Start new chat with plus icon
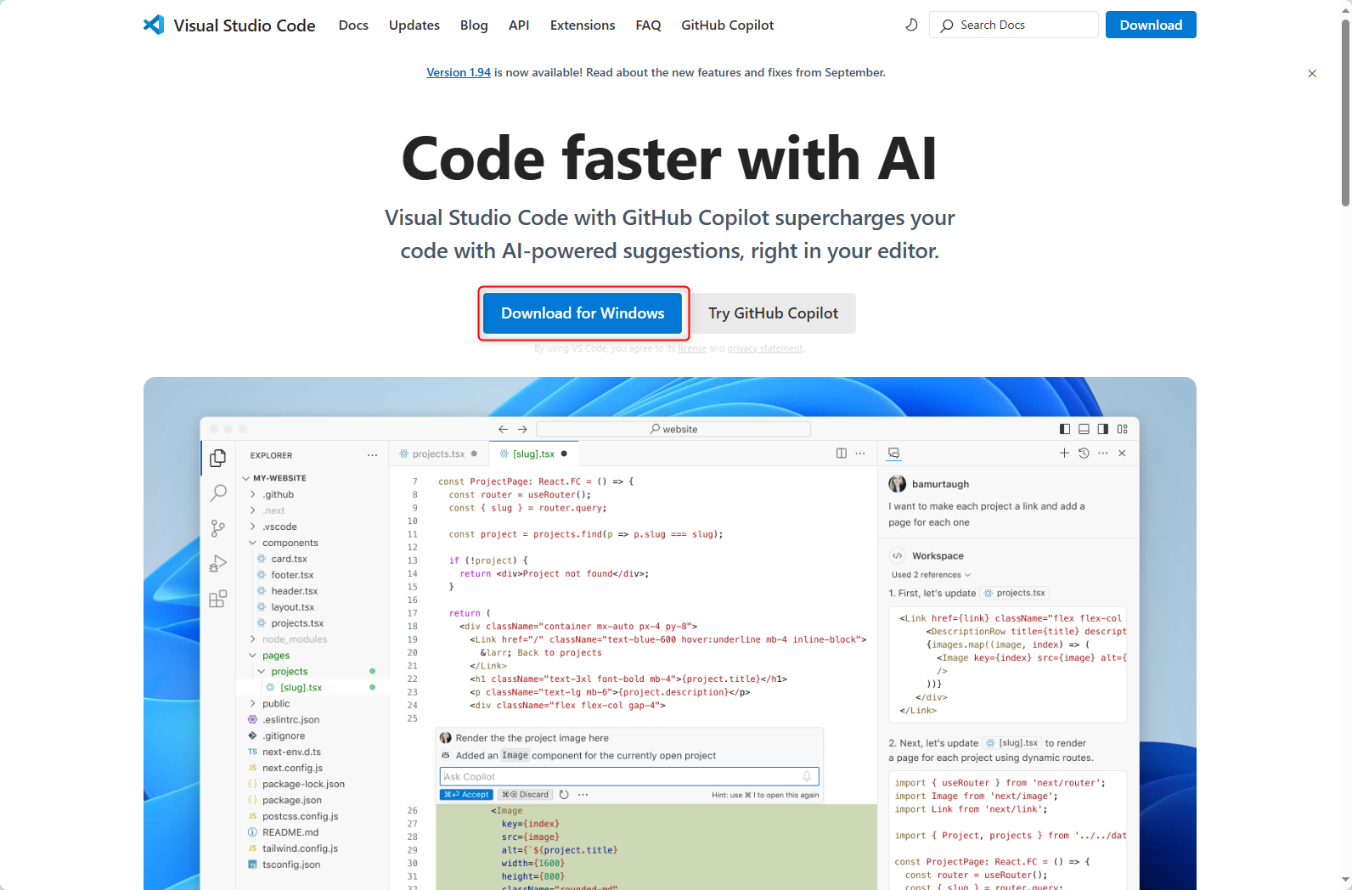1352x890 pixels. (1064, 453)
